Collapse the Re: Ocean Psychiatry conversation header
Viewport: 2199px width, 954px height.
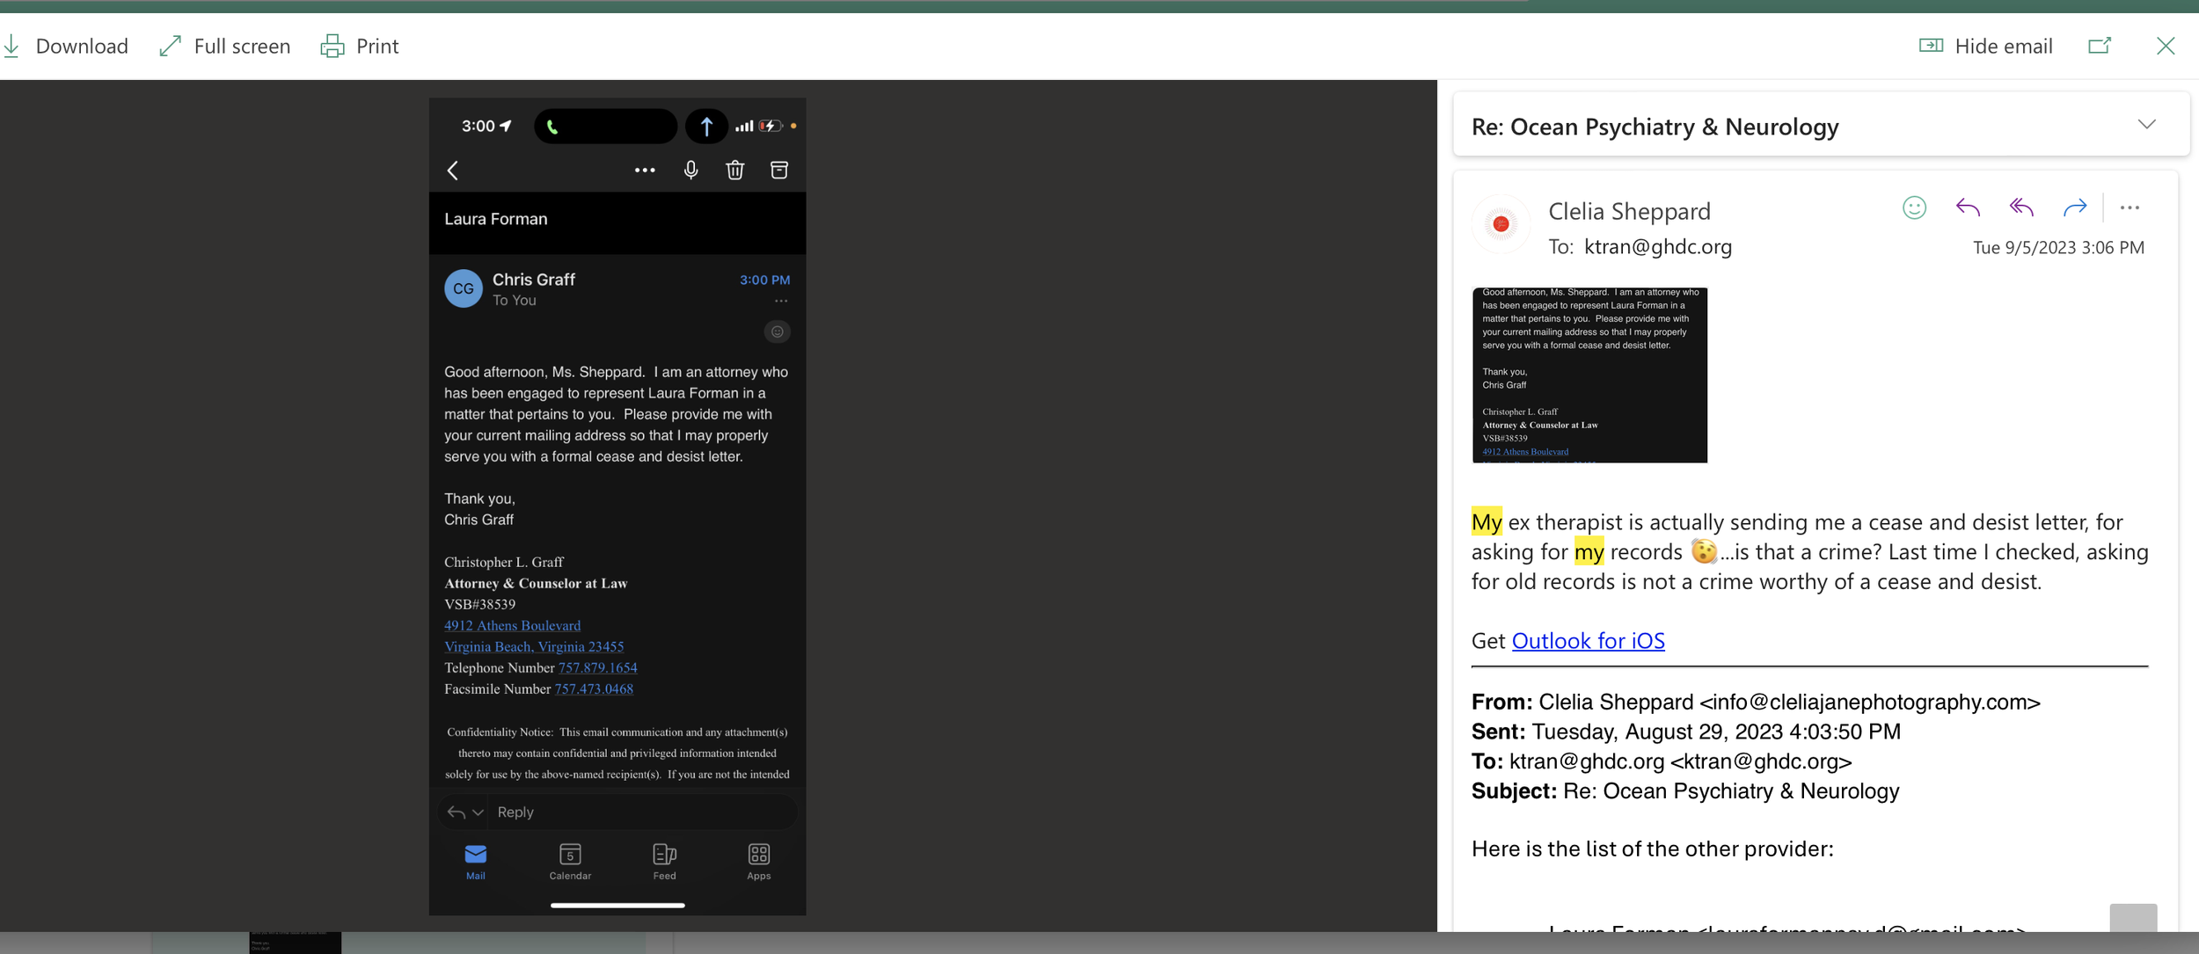click(2146, 125)
